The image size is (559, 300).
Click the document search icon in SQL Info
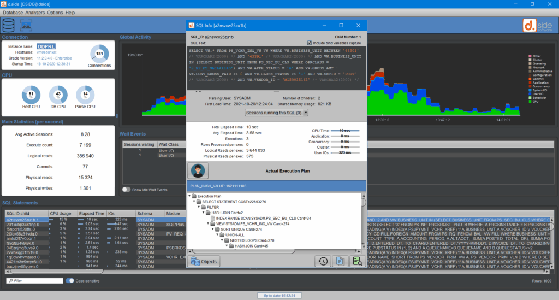click(x=357, y=261)
